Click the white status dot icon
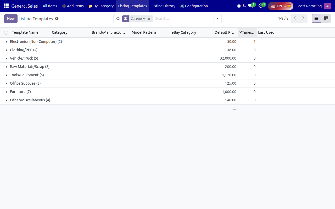 pos(239,6)
